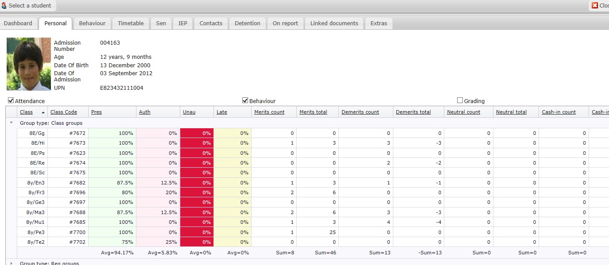Click the student photo thumbnail

pyautogui.click(x=29, y=64)
